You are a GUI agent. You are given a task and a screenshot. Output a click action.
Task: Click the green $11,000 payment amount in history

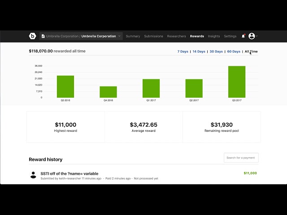[250, 173]
